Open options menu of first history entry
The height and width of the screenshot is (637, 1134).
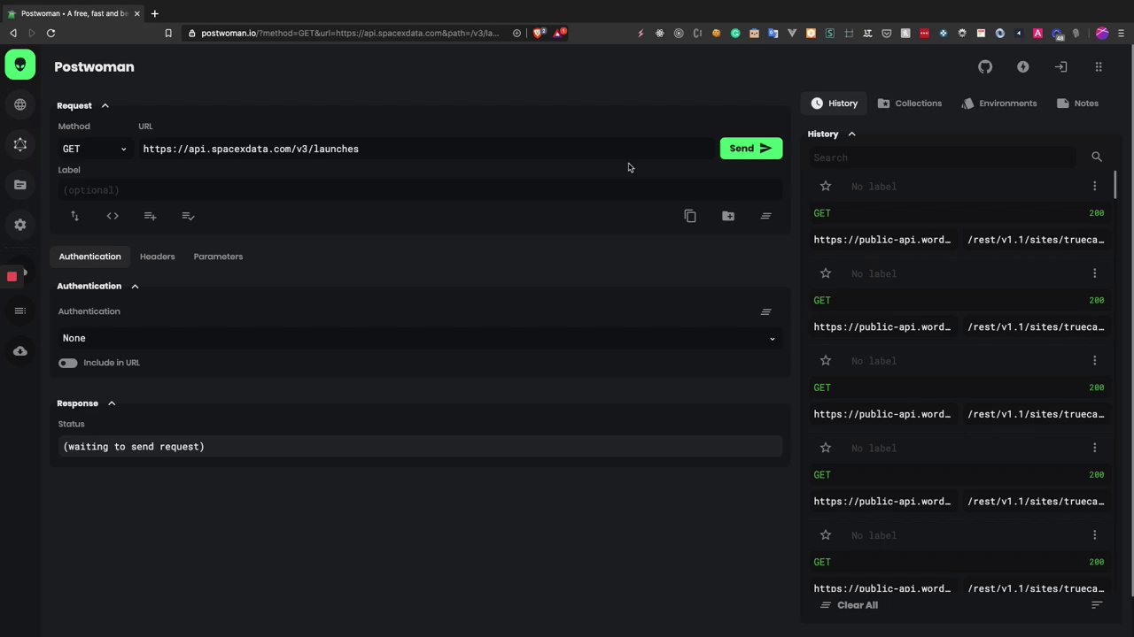tap(1095, 186)
